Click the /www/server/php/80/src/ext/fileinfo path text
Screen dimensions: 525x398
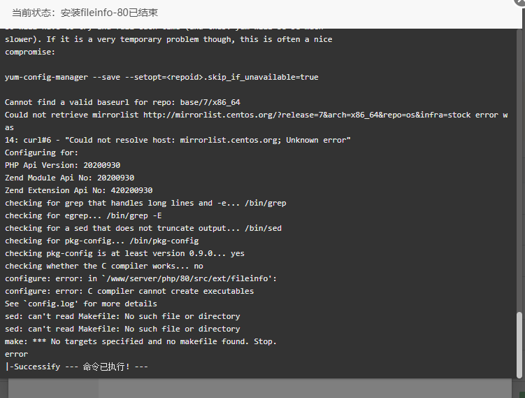[x=187, y=278]
